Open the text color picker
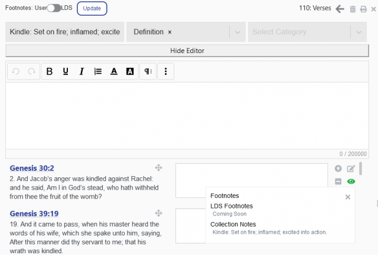 (114, 71)
